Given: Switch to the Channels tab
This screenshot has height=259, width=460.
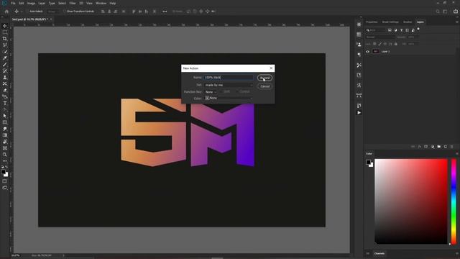Looking at the screenshot, I should pyautogui.click(x=379, y=253).
